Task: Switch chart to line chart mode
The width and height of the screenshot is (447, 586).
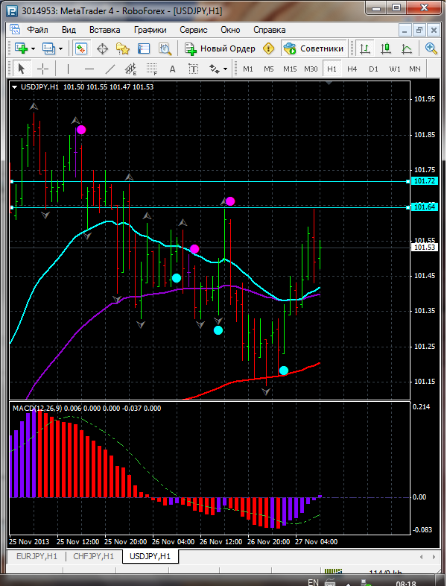Action: [x=407, y=48]
